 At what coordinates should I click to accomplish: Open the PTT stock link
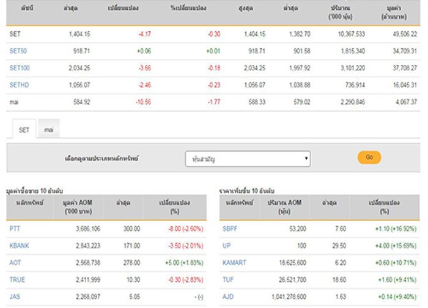pyautogui.click(x=15, y=229)
